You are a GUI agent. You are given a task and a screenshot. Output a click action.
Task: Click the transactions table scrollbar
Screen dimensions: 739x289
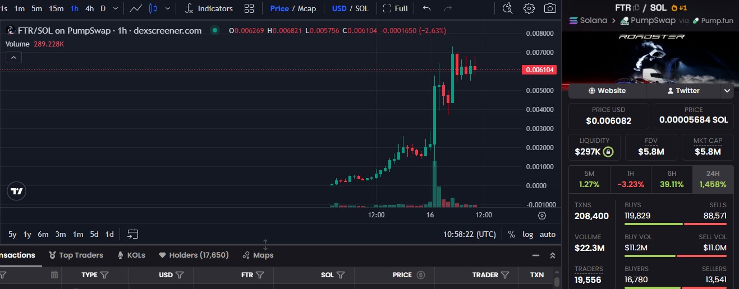(x=557, y=282)
